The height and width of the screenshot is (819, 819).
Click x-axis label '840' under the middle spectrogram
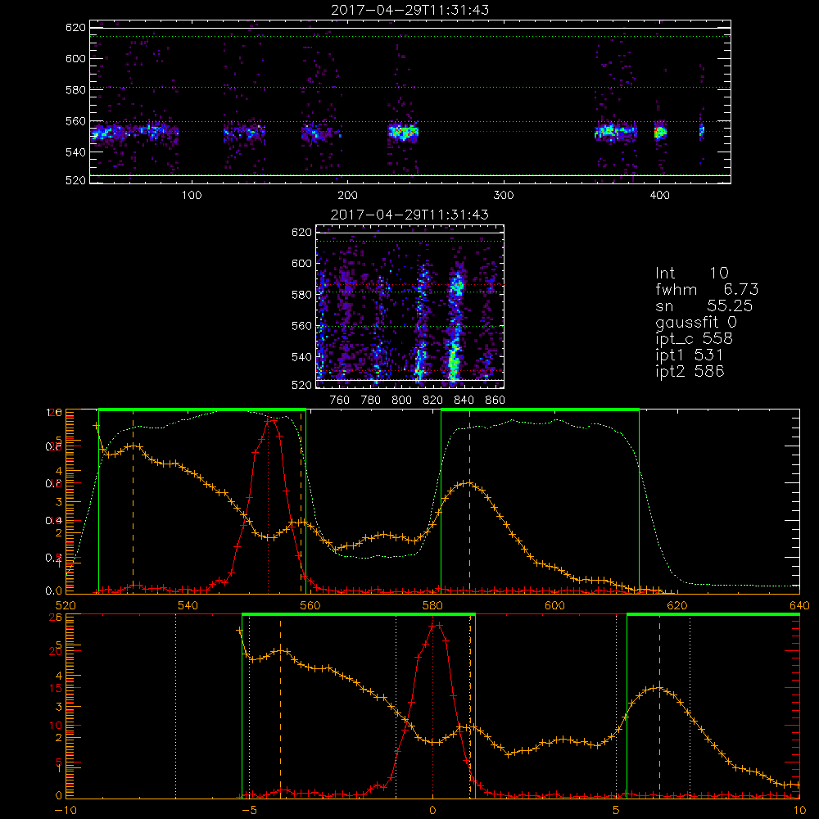click(x=464, y=400)
